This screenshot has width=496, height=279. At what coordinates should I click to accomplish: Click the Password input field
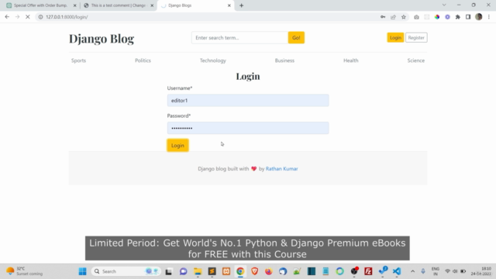point(248,128)
